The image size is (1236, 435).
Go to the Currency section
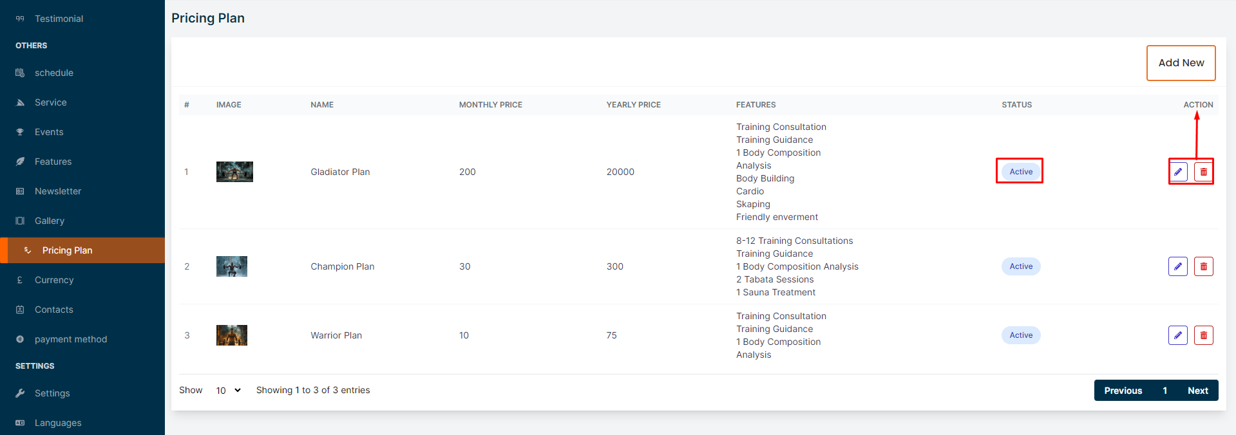point(54,280)
